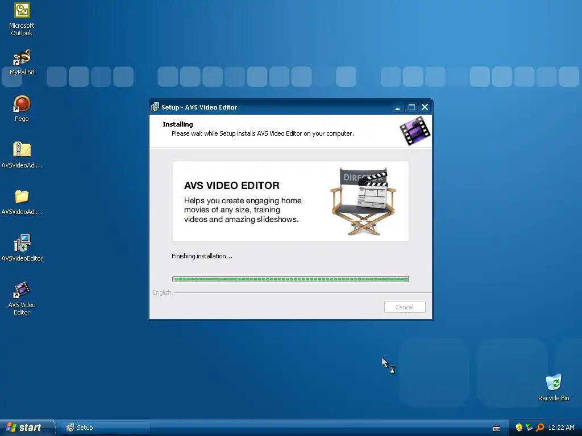Maximize the Setup window
This screenshot has width=582, height=436.
point(411,107)
